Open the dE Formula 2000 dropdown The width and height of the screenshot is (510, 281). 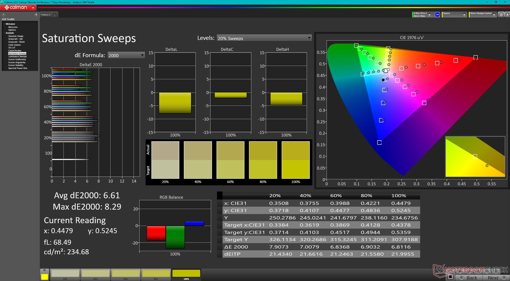pos(142,55)
